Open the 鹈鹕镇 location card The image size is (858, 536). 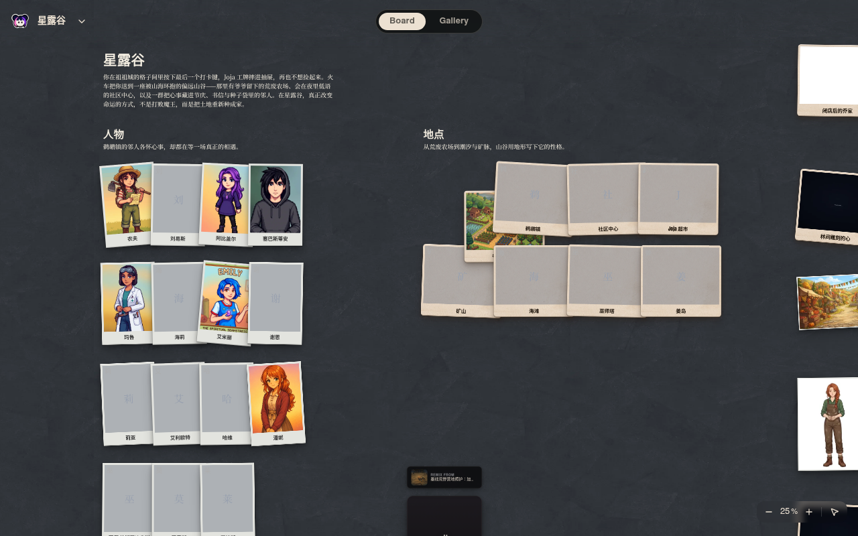click(x=534, y=198)
